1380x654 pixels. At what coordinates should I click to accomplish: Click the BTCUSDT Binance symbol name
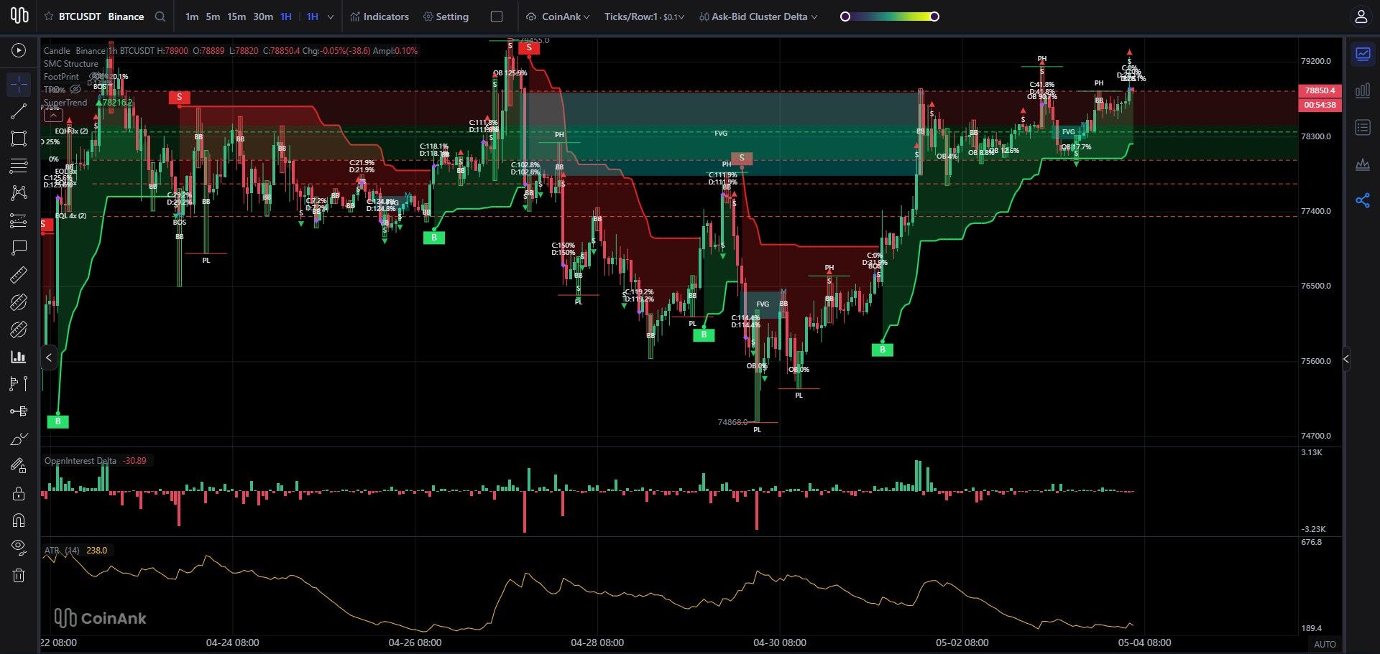(101, 17)
